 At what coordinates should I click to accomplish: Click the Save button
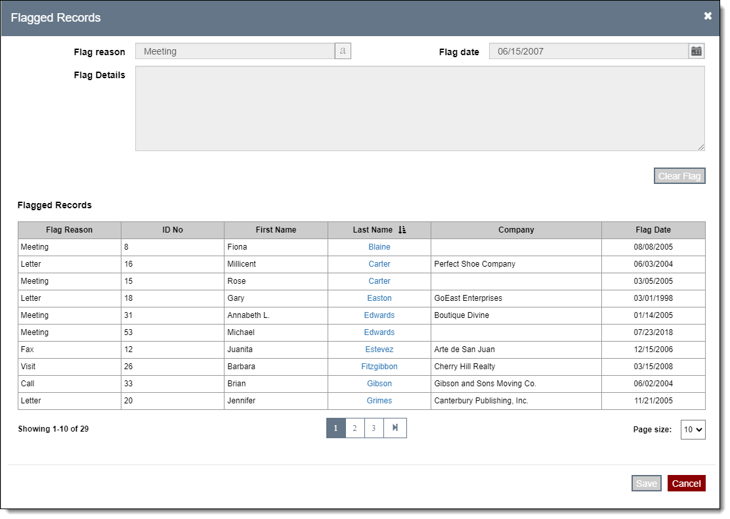coord(646,484)
